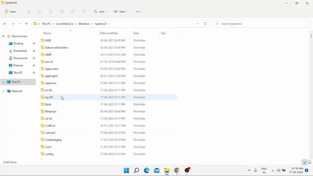313x176 pixels.
Task: Select the Boot folder
Action: coord(48,104)
